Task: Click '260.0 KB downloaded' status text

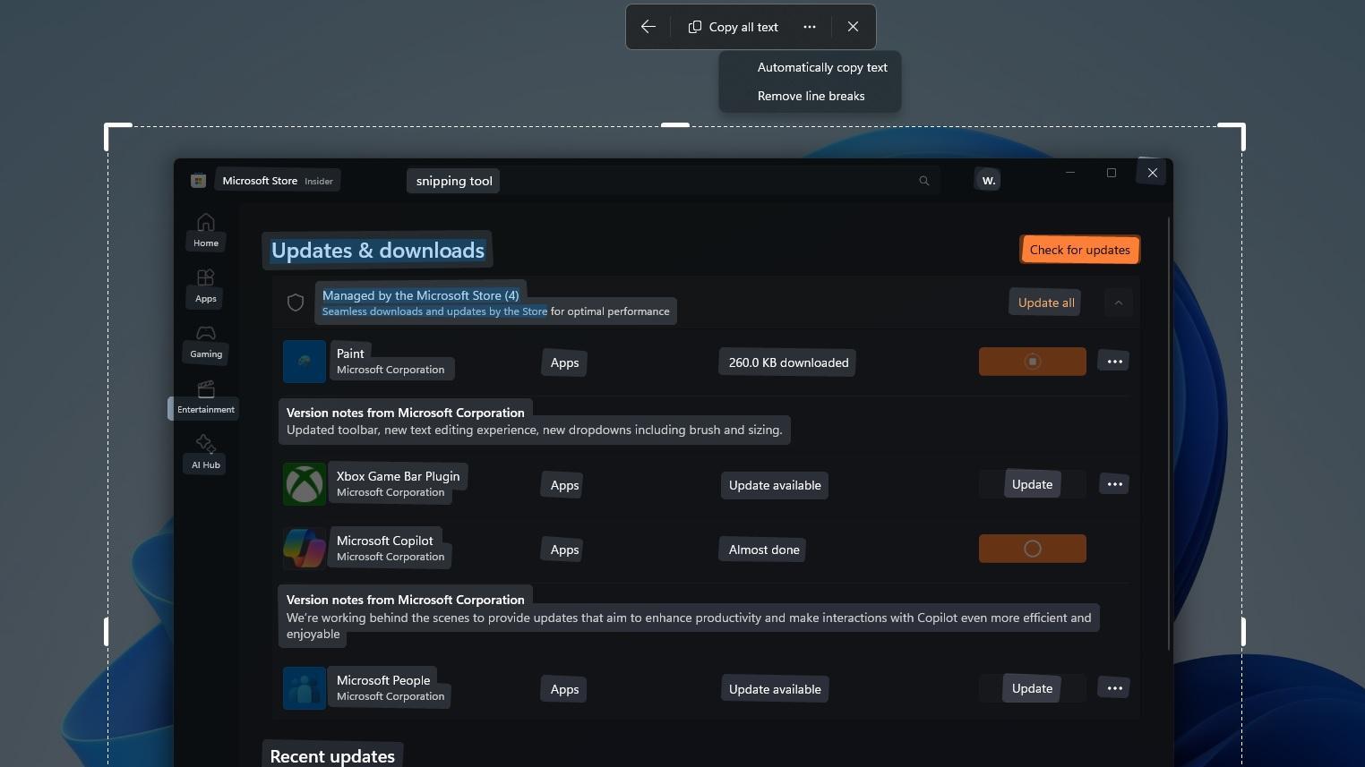Action: 788,362
